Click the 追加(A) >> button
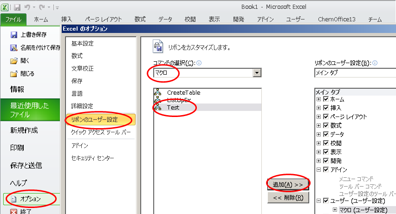This screenshot has width=396, height=214. [x=288, y=185]
